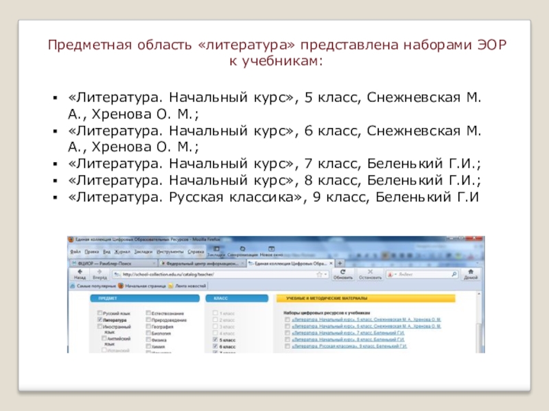Toggle the 5 класс checkbox
Viewport: 549px width, 411px height.
coord(215,340)
